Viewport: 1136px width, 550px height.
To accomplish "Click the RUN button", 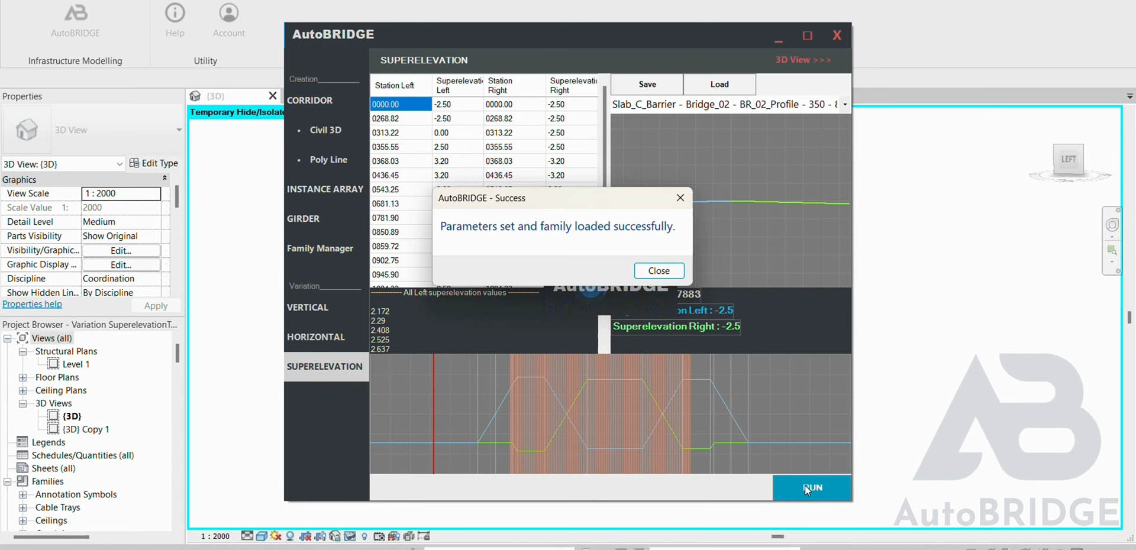I will click(812, 488).
